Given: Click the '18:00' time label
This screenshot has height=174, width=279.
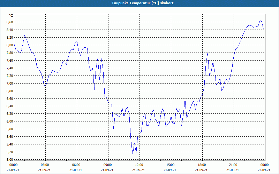Looking at the screenshot, I should [x=202, y=165].
